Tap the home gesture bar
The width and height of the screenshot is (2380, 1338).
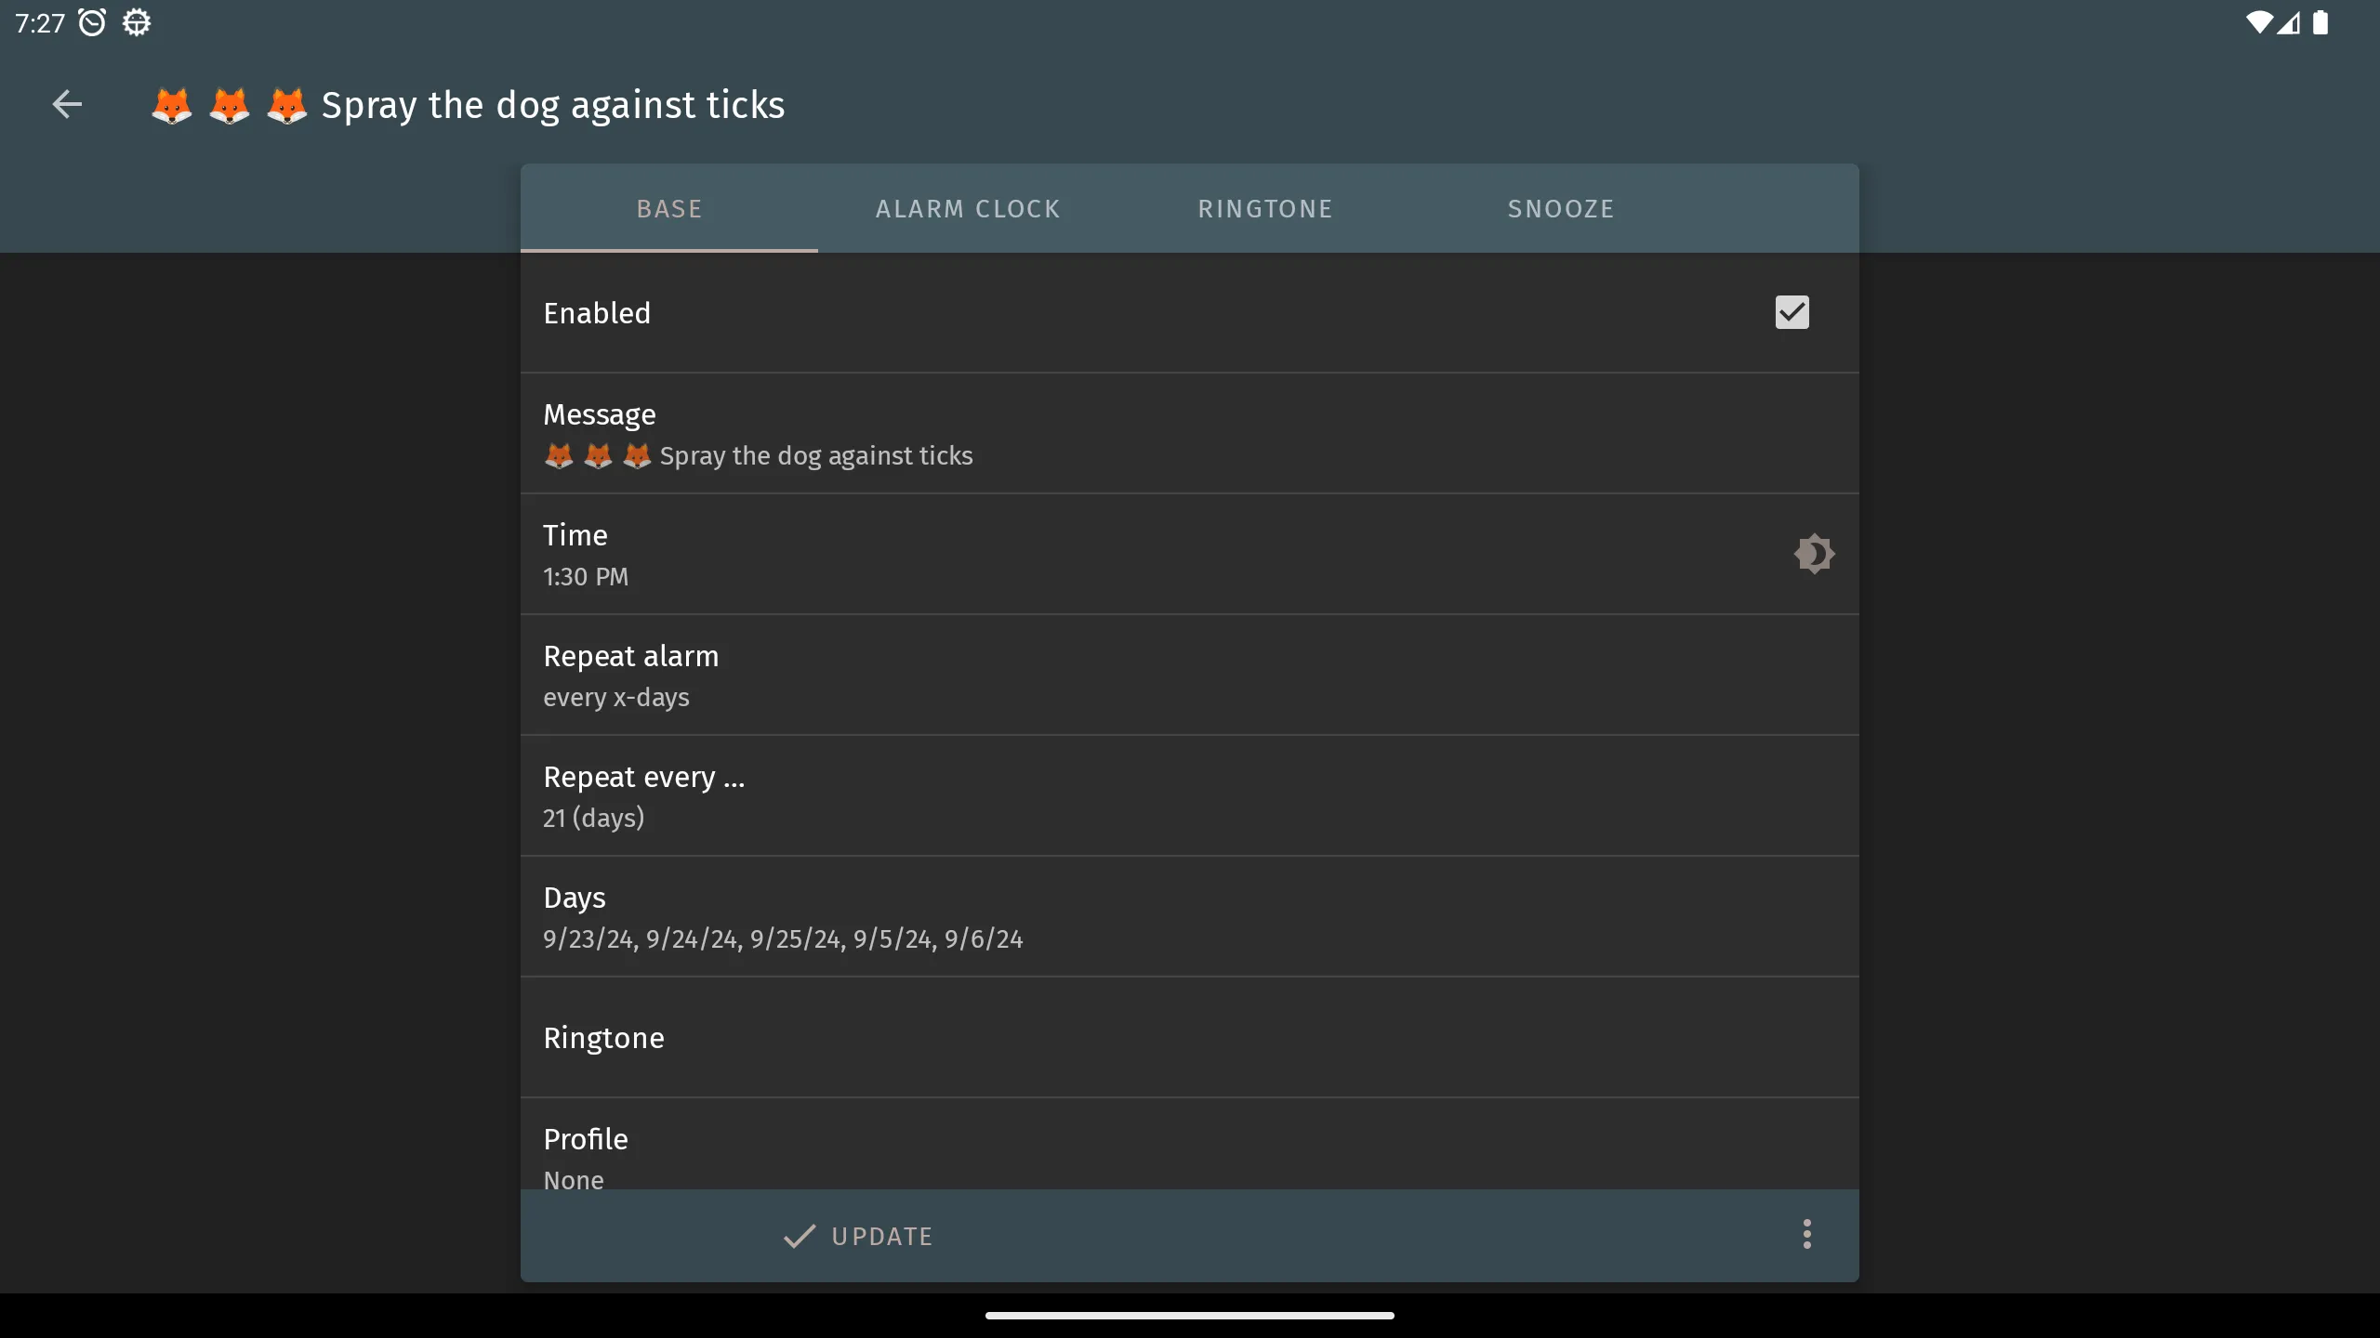1190,1316
